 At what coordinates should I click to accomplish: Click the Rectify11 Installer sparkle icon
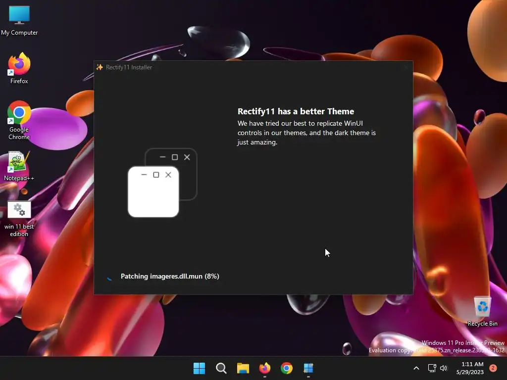[x=100, y=67]
